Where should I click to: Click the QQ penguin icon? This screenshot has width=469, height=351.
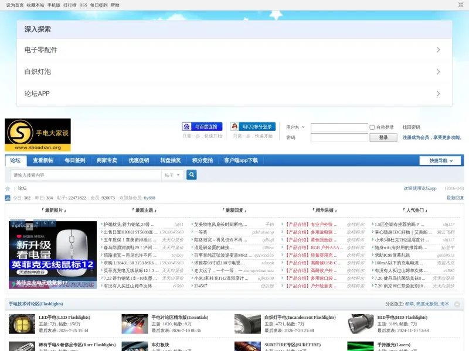click(x=235, y=126)
